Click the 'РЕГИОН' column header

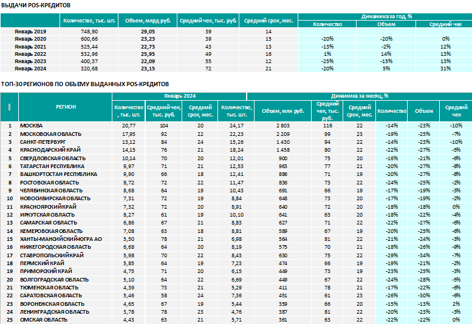pyautogui.click(x=66, y=107)
